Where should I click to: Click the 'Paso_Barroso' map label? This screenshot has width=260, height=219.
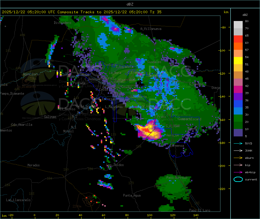177,178
